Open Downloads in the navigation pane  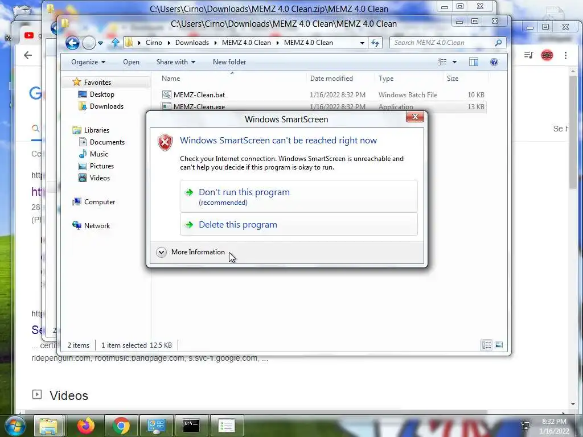pos(106,106)
